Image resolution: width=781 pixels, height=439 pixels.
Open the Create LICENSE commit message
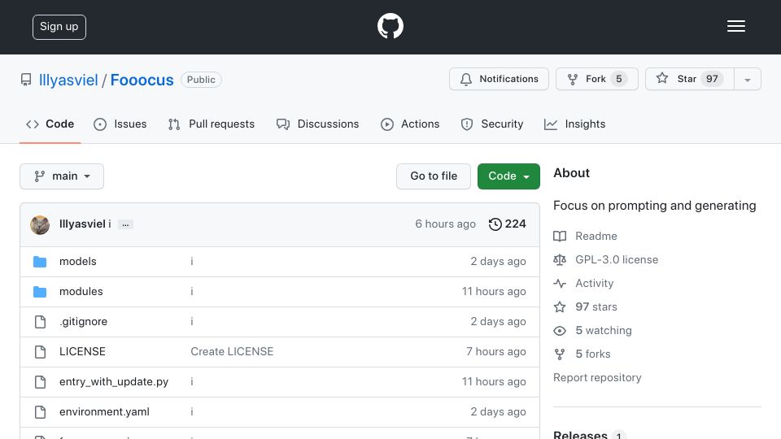[232, 351]
